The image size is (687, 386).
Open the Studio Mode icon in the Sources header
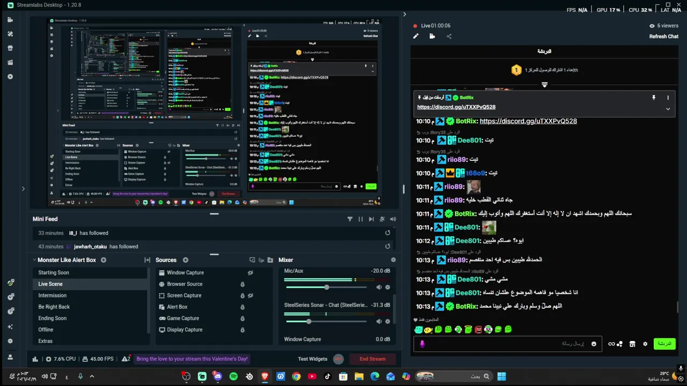tap(252, 260)
